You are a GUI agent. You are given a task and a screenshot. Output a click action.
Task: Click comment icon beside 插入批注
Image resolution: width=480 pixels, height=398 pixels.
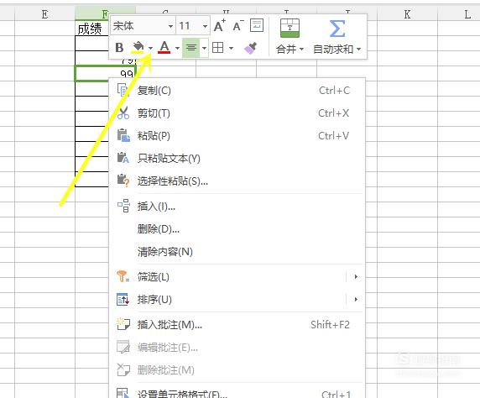click(x=123, y=324)
